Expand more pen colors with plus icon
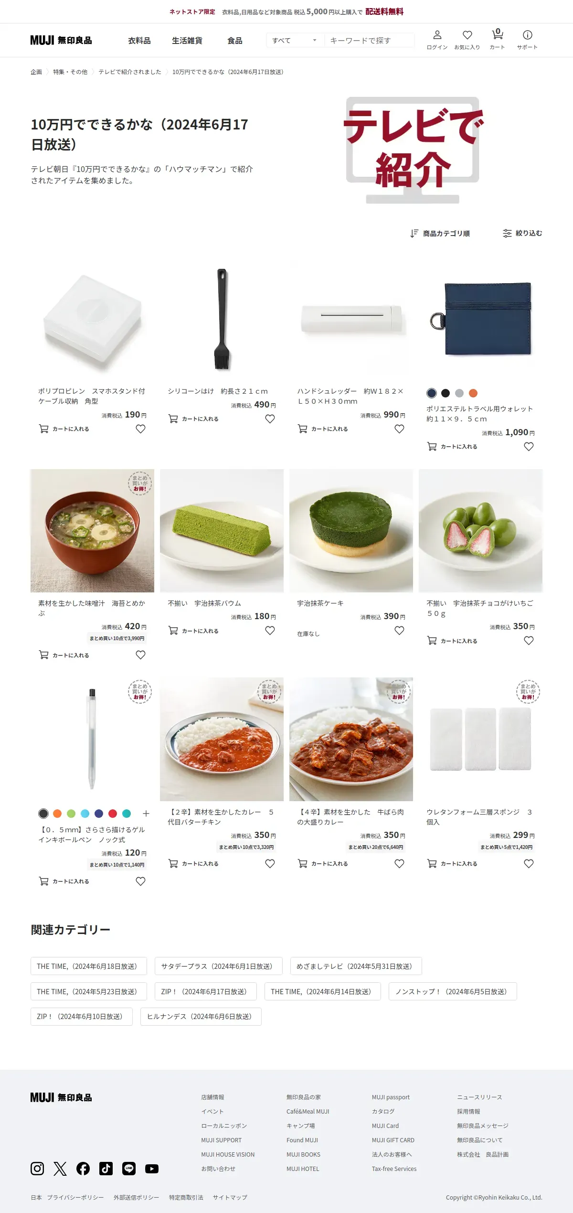This screenshot has height=1213, width=573. [x=146, y=813]
